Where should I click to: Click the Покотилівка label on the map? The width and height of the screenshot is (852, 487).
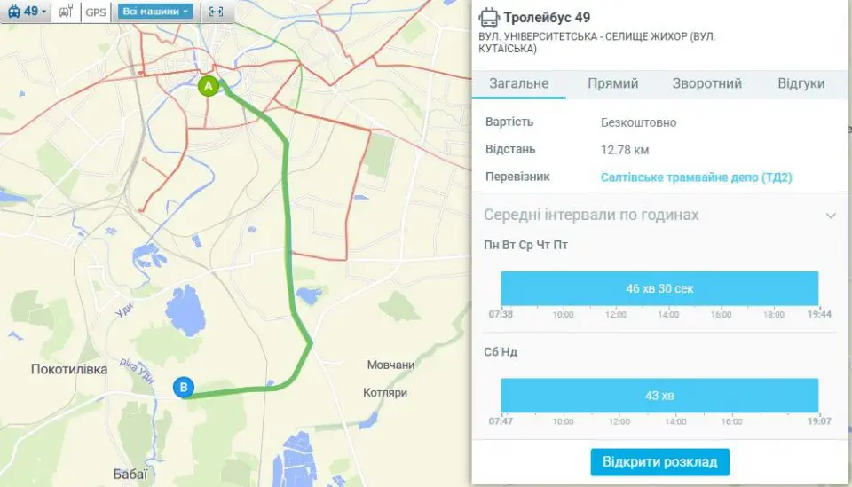pos(69,369)
